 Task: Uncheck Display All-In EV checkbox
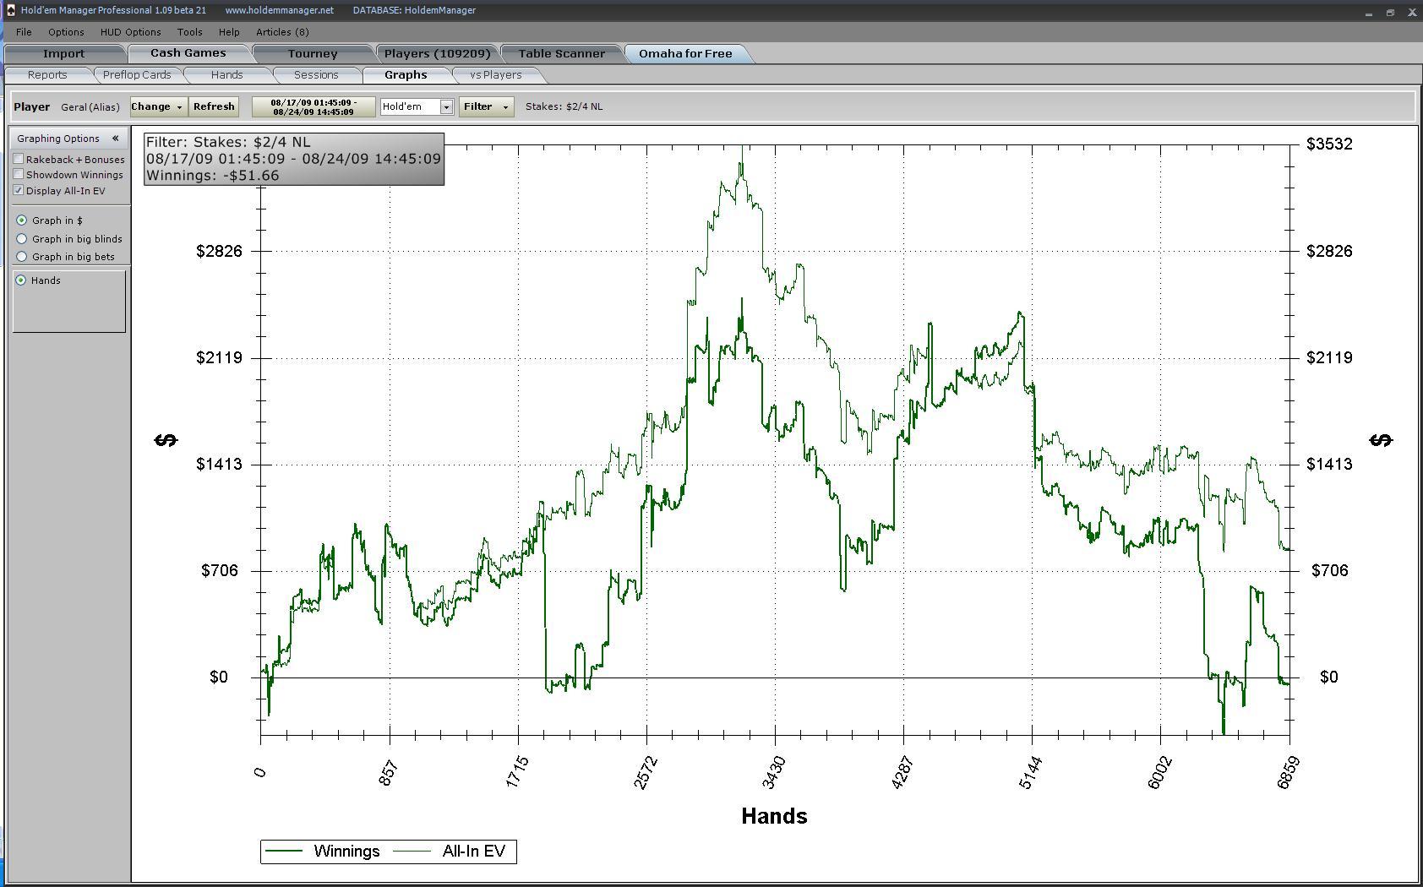pyautogui.click(x=19, y=190)
